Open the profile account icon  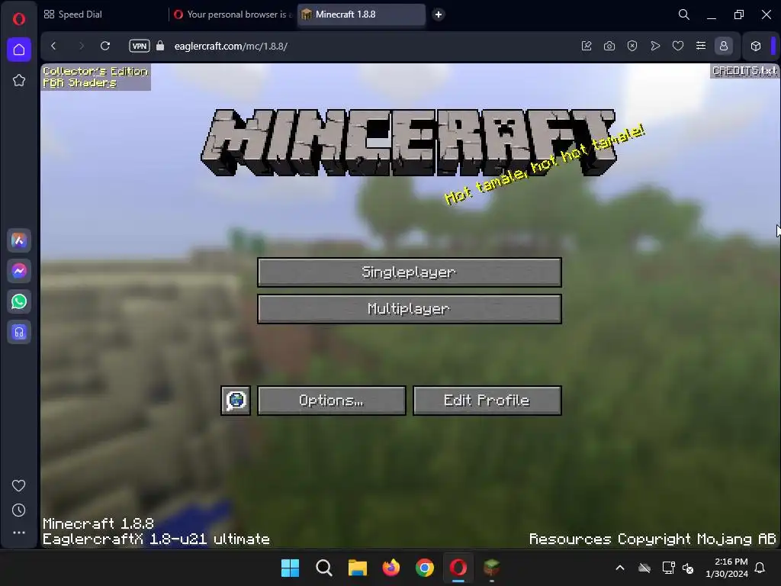pos(724,46)
